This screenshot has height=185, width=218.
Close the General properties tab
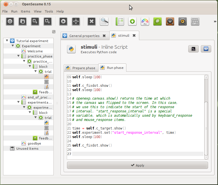tap(104, 36)
